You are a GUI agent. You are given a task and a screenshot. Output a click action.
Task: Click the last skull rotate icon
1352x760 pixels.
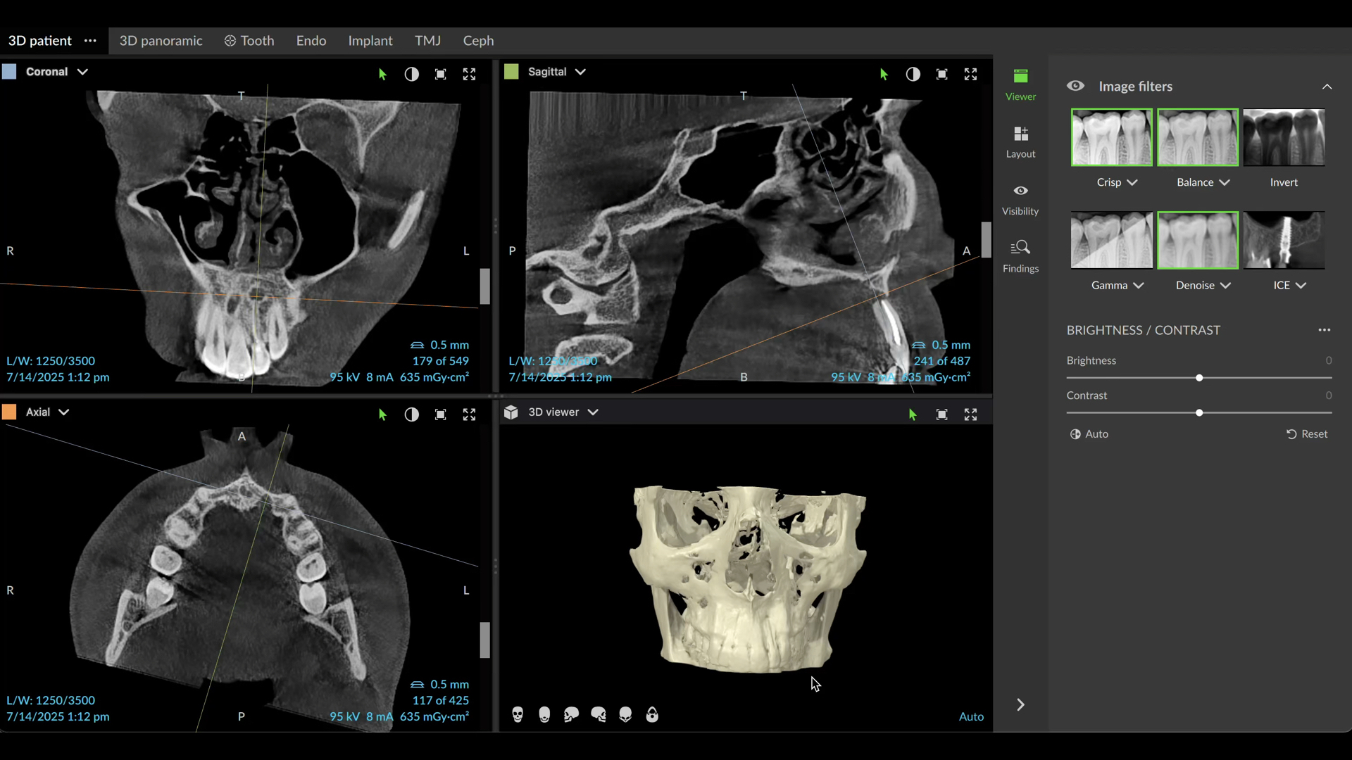point(653,715)
